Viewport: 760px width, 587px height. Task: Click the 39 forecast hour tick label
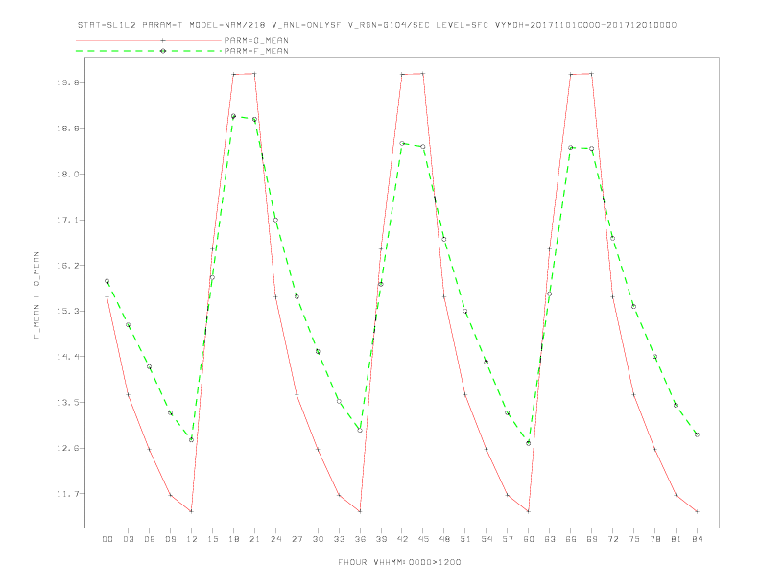(381, 539)
